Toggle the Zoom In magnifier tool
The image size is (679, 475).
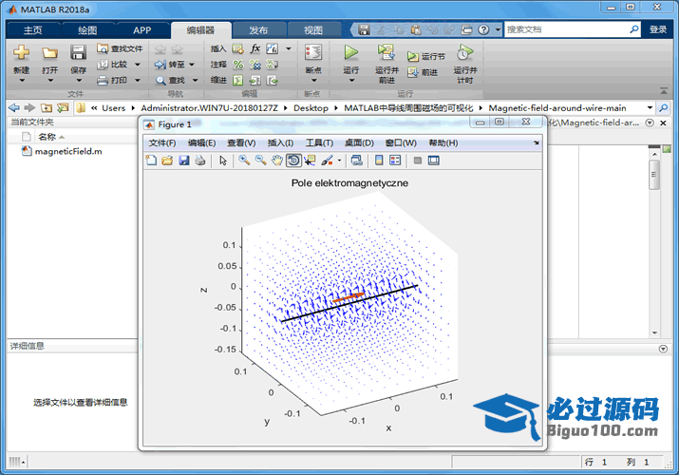tap(244, 161)
